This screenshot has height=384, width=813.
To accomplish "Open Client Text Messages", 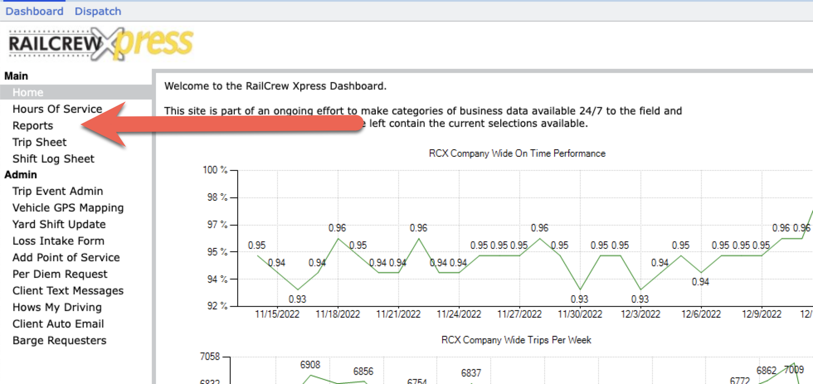I will (x=68, y=291).
